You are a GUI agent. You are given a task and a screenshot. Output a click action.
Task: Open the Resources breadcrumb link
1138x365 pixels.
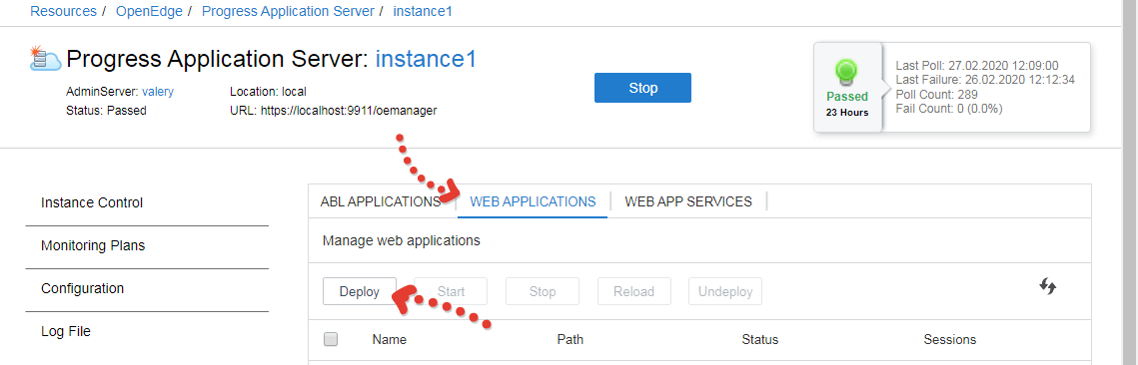(63, 12)
